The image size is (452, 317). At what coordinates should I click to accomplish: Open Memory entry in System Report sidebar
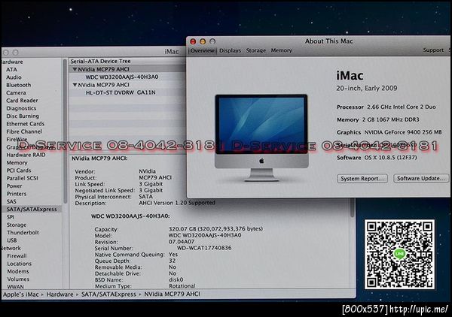point(17,163)
